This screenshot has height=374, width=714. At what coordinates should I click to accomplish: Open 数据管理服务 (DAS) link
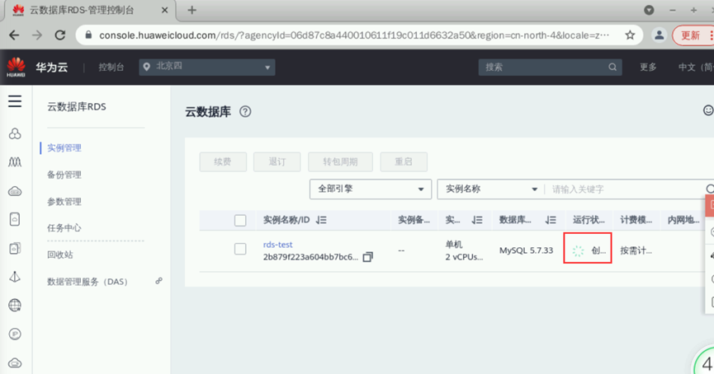coord(87,282)
